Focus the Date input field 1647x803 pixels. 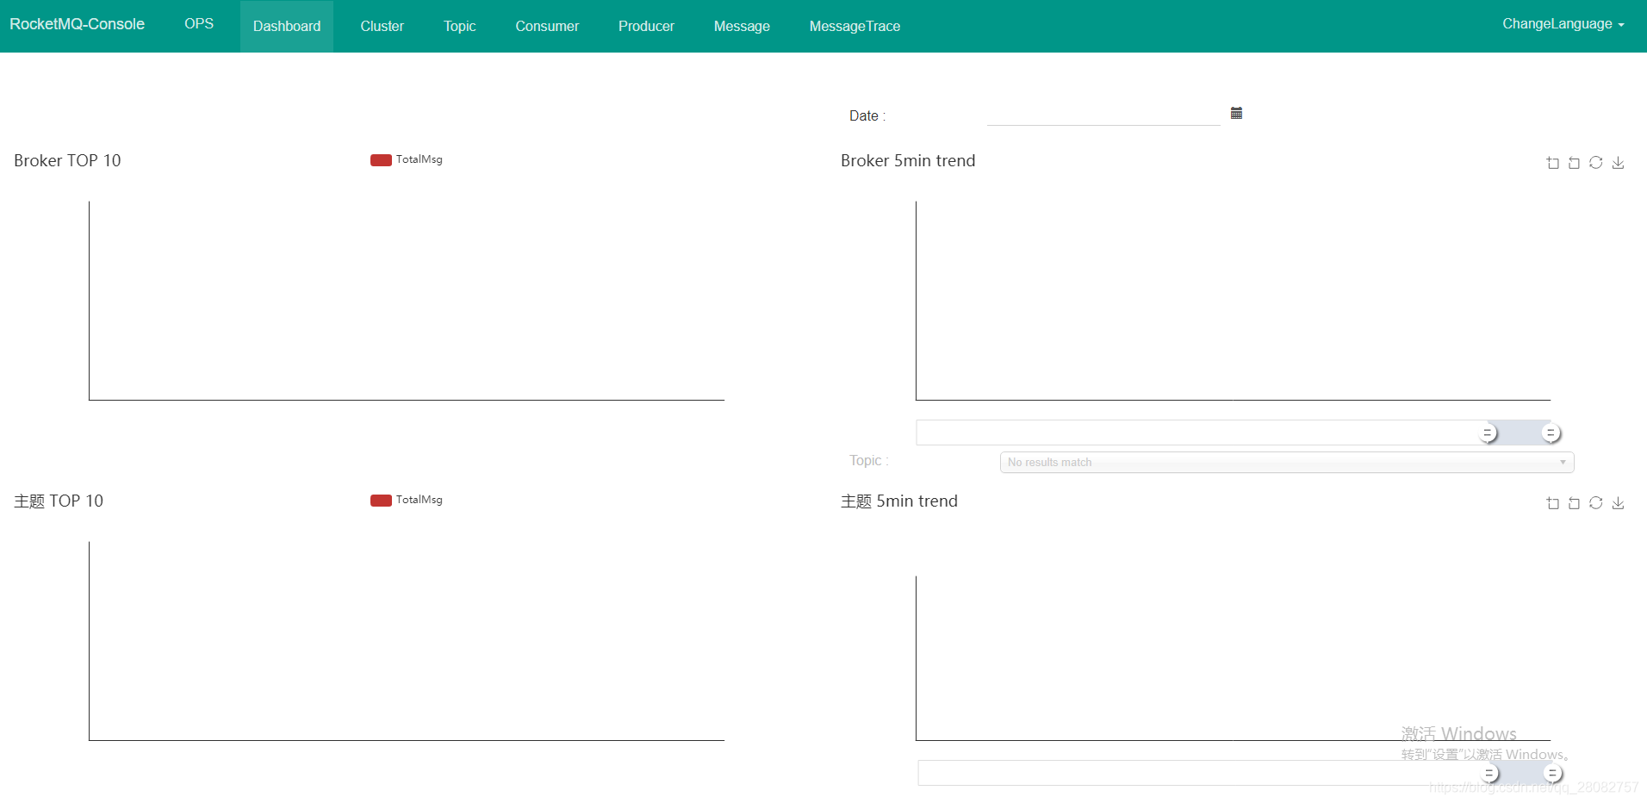coord(1103,115)
